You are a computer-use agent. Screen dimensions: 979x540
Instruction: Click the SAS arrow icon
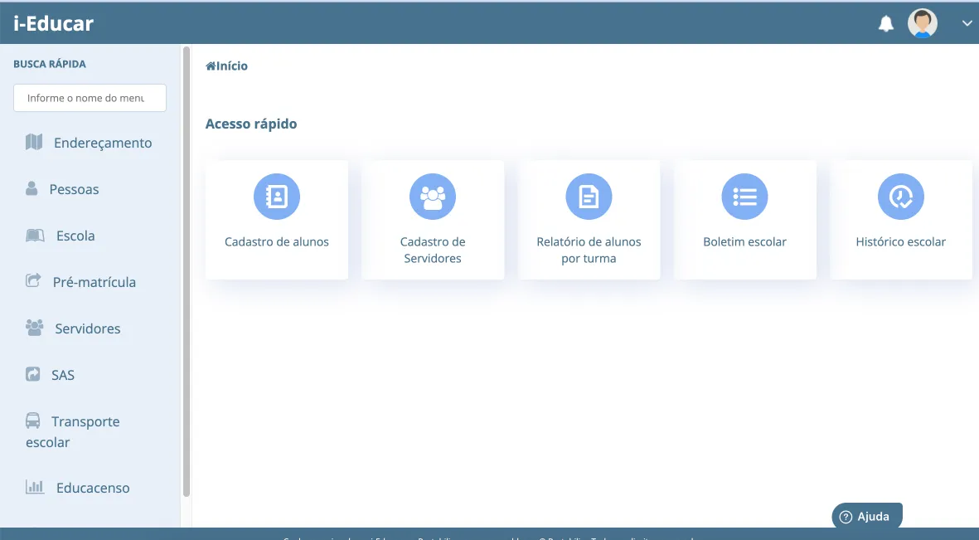[32, 374]
